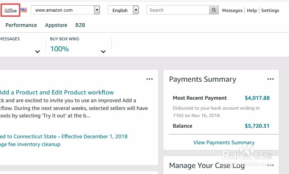Open the Performance menu
This screenshot has width=289, height=174.
(21, 25)
